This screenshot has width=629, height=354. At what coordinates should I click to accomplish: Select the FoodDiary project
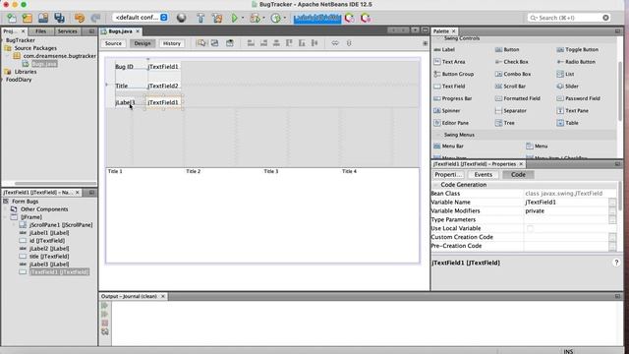pos(19,80)
